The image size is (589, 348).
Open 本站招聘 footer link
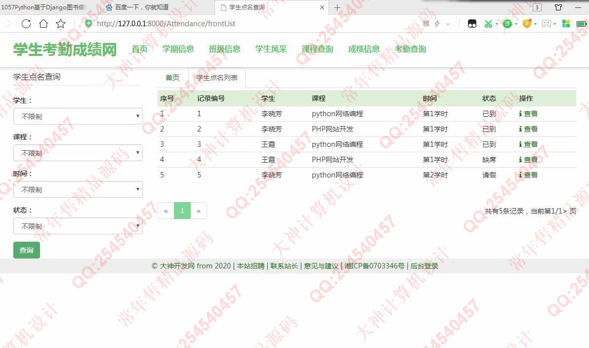(251, 266)
